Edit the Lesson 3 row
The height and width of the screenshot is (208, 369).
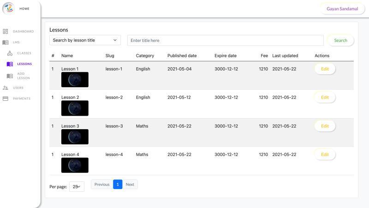(325, 126)
